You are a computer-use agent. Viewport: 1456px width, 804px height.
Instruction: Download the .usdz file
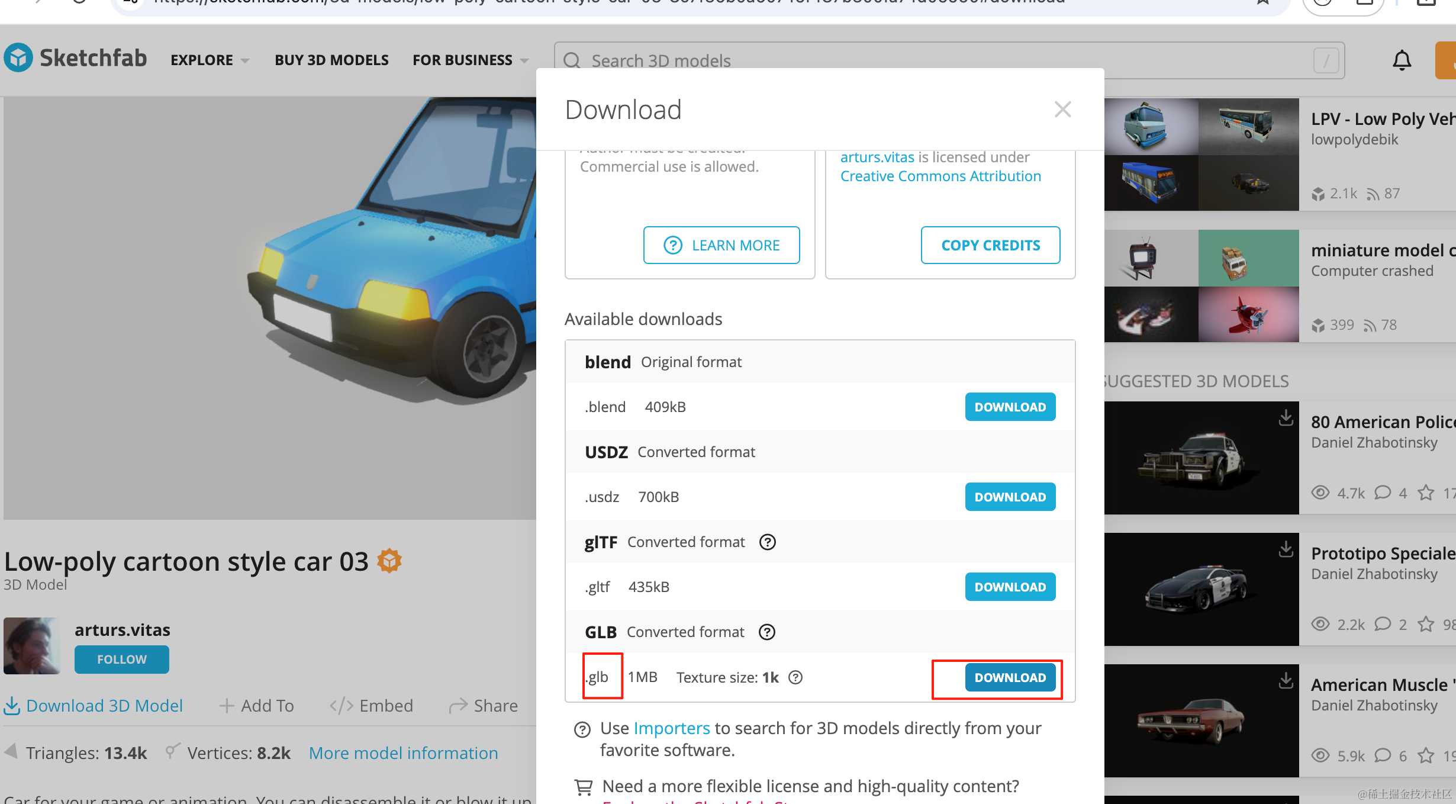(x=1010, y=497)
